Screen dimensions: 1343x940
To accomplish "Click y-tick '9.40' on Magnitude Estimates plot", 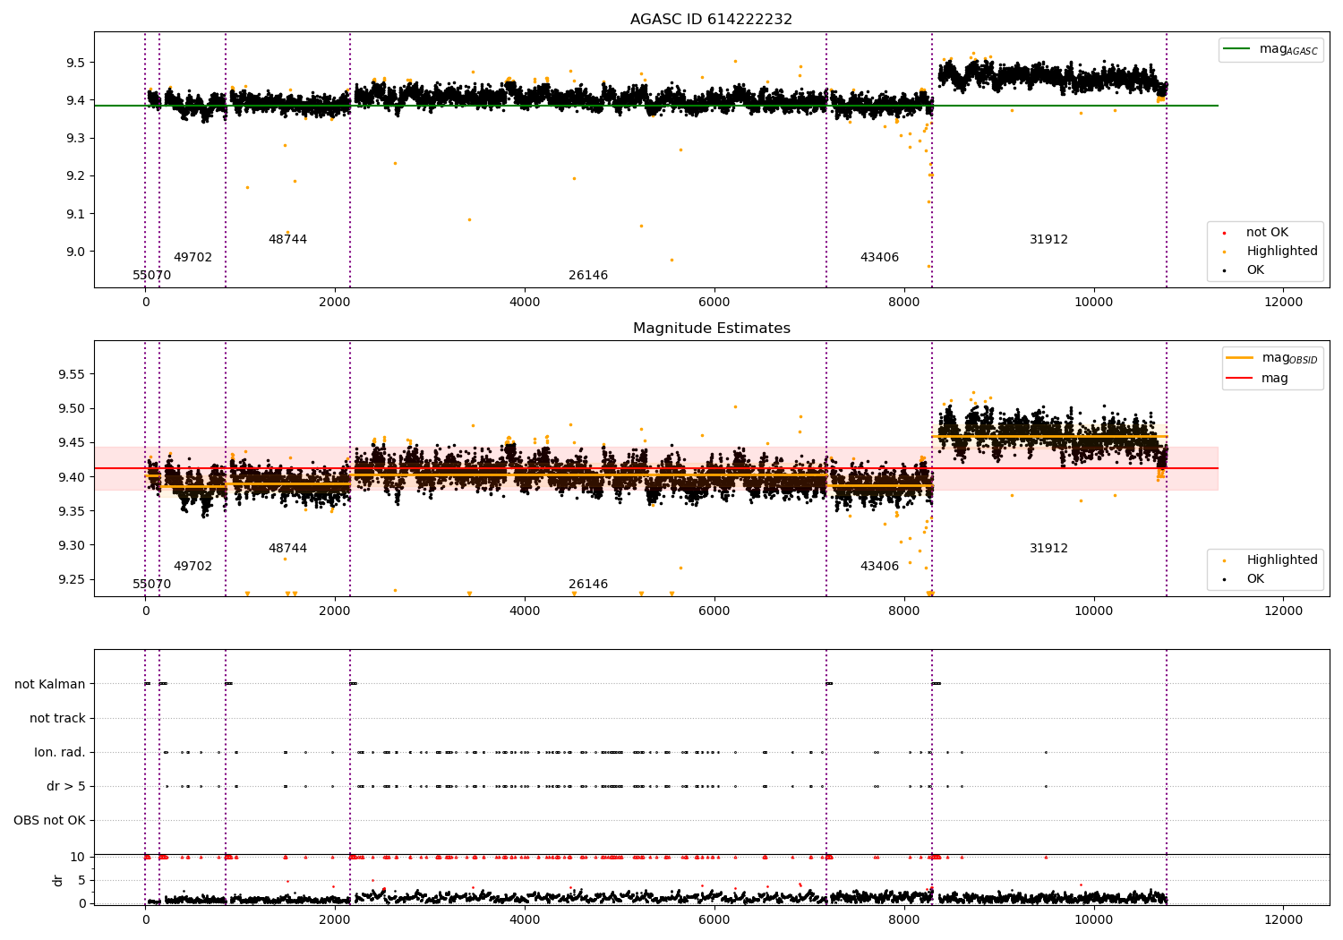I will click(x=71, y=477).
